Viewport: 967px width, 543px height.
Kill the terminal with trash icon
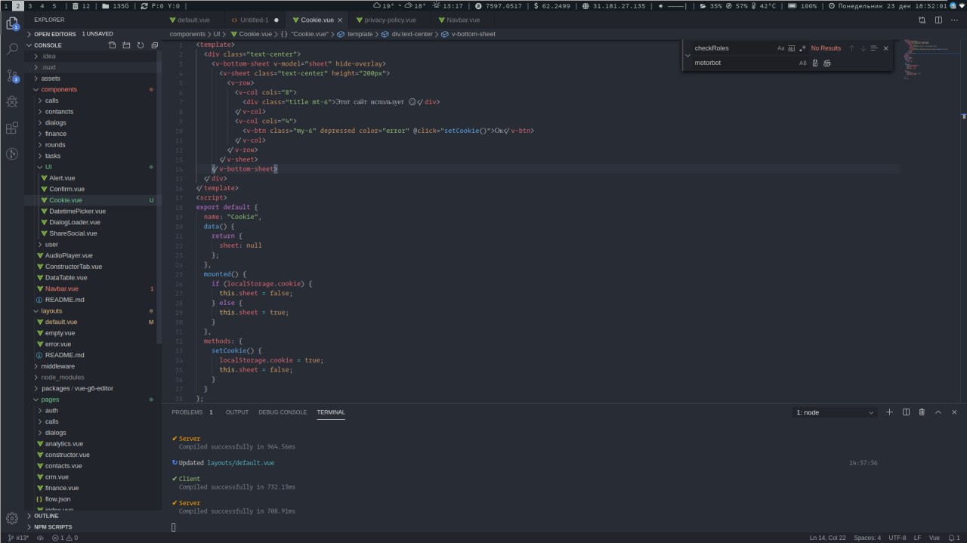point(922,412)
